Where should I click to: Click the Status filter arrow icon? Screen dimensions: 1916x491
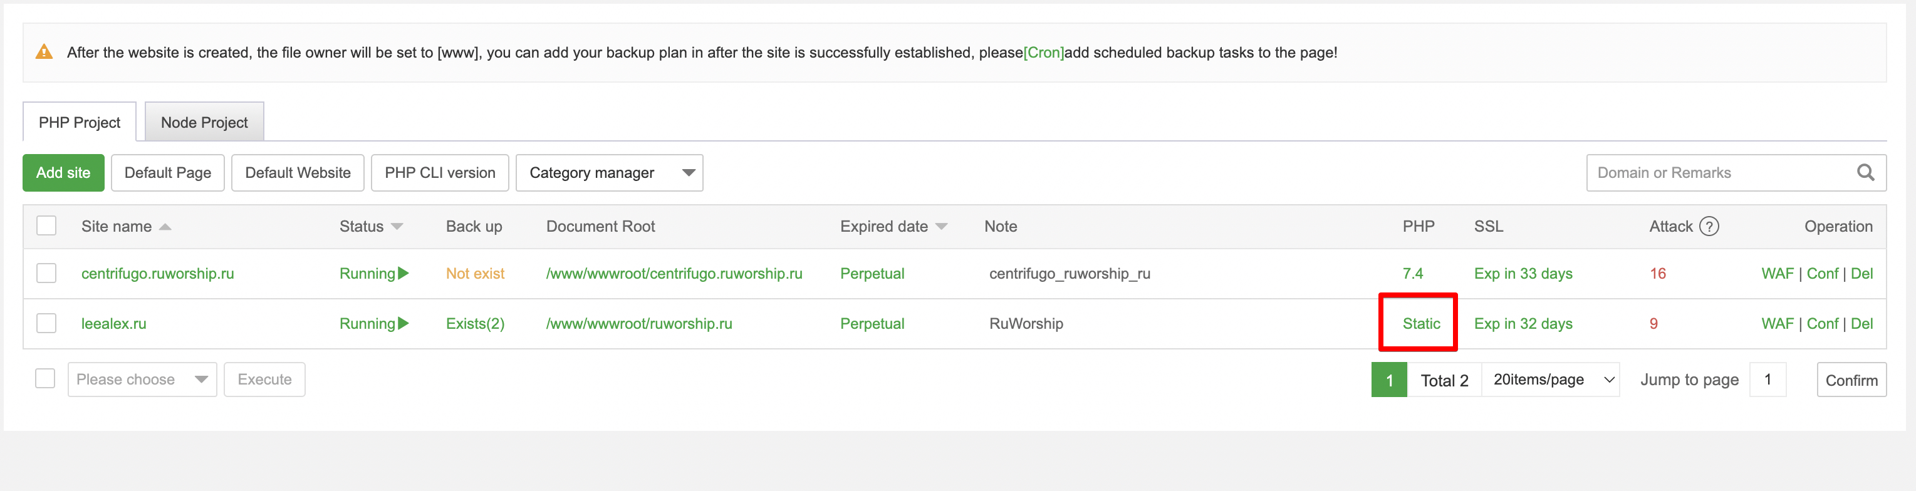coord(397,227)
